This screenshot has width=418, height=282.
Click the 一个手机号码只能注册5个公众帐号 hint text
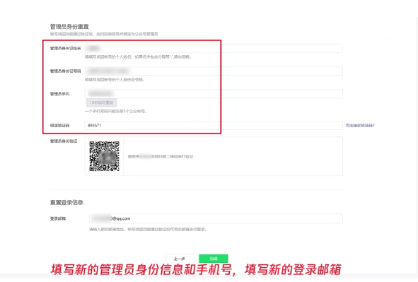click(x=116, y=111)
